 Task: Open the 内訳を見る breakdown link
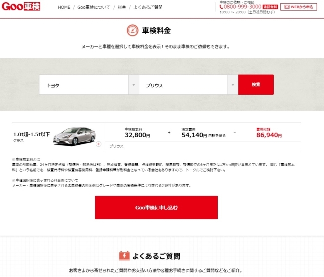tap(217, 136)
